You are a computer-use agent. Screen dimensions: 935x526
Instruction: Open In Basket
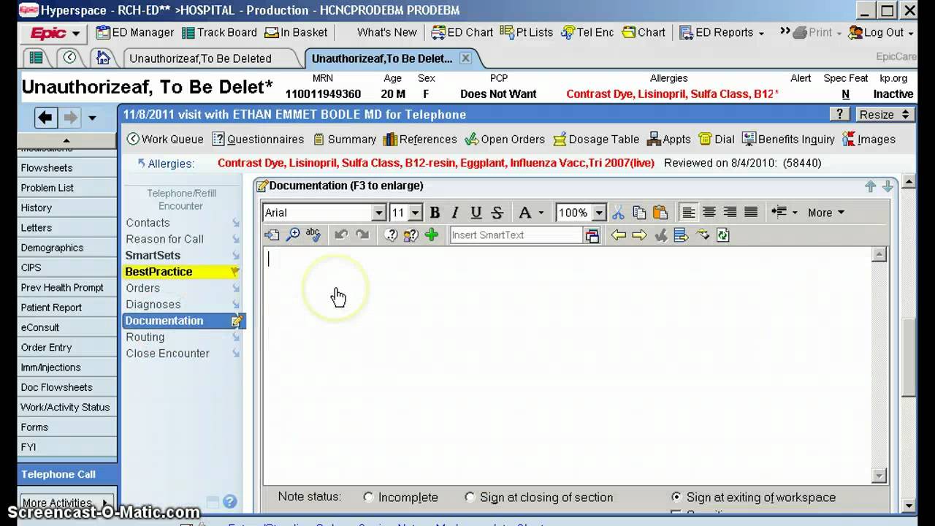pos(296,33)
